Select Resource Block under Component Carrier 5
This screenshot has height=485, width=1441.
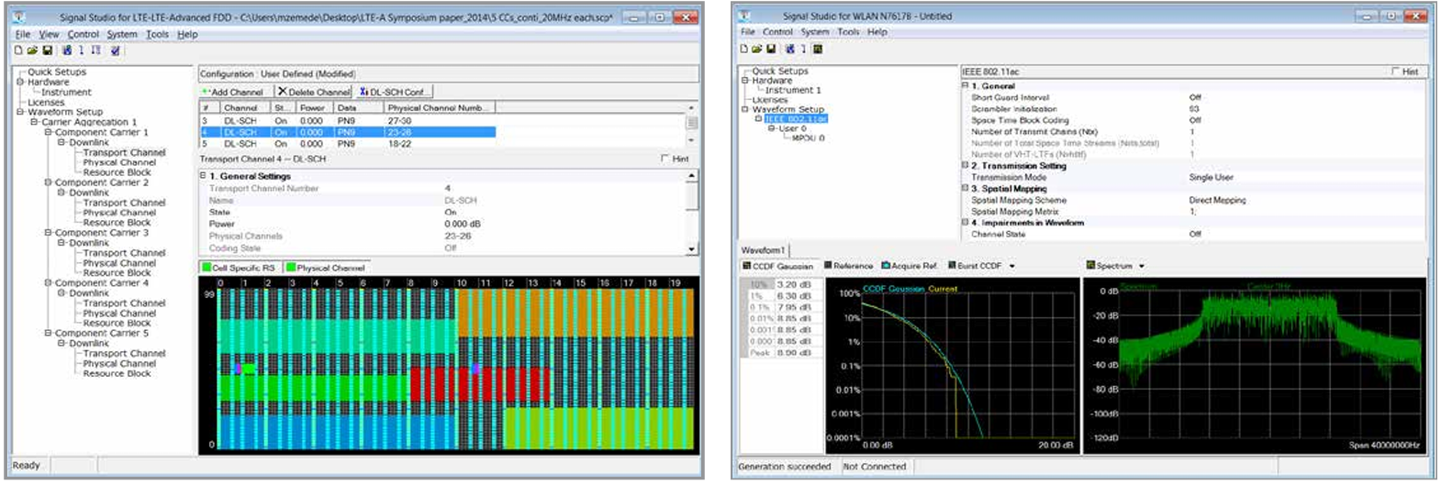(x=117, y=373)
